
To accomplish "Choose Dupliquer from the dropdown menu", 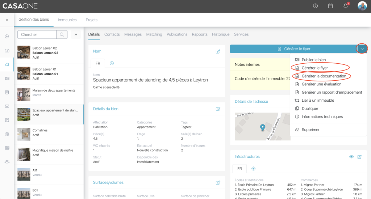I will [310, 109].
